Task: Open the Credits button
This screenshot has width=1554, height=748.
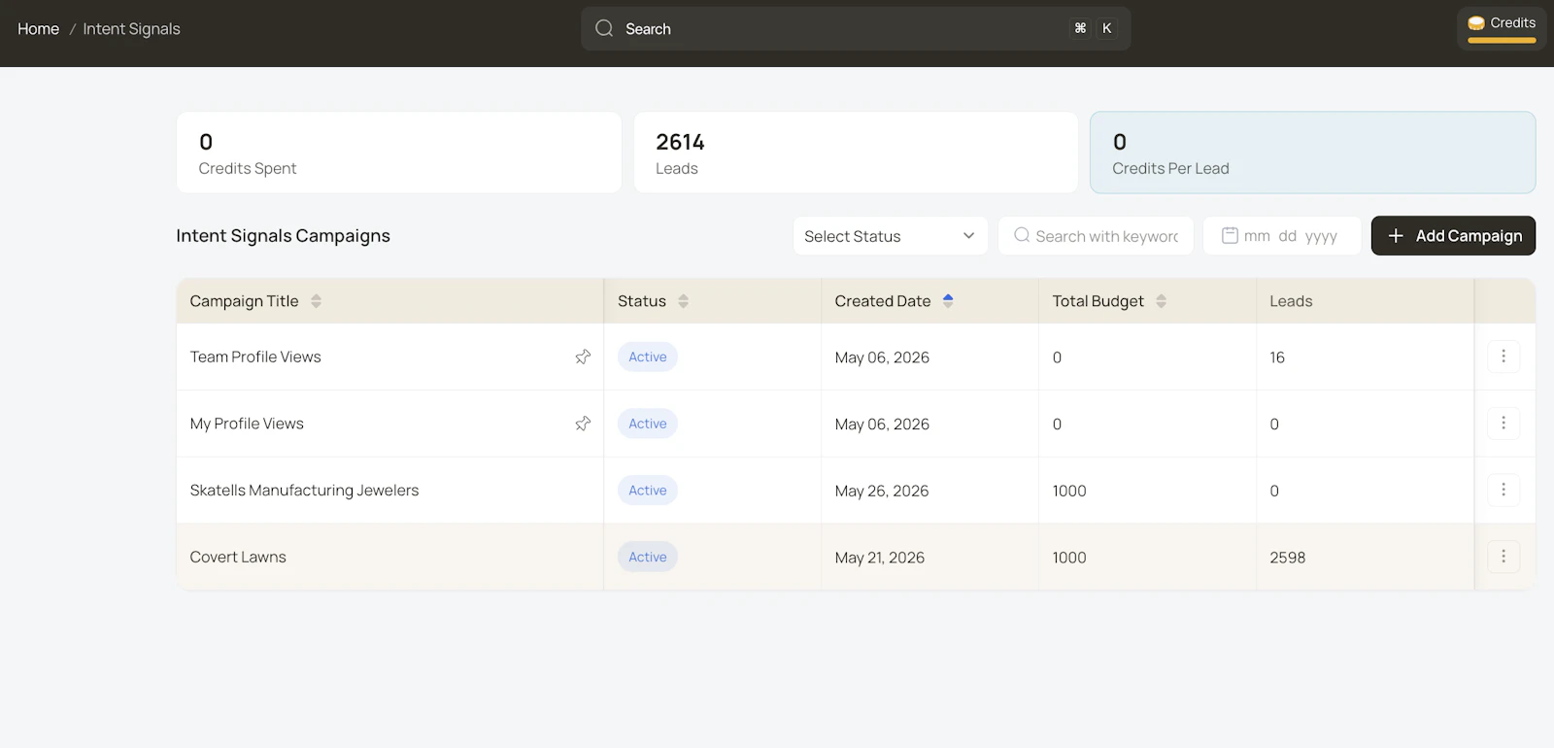Action: (x=1502, y=28)
